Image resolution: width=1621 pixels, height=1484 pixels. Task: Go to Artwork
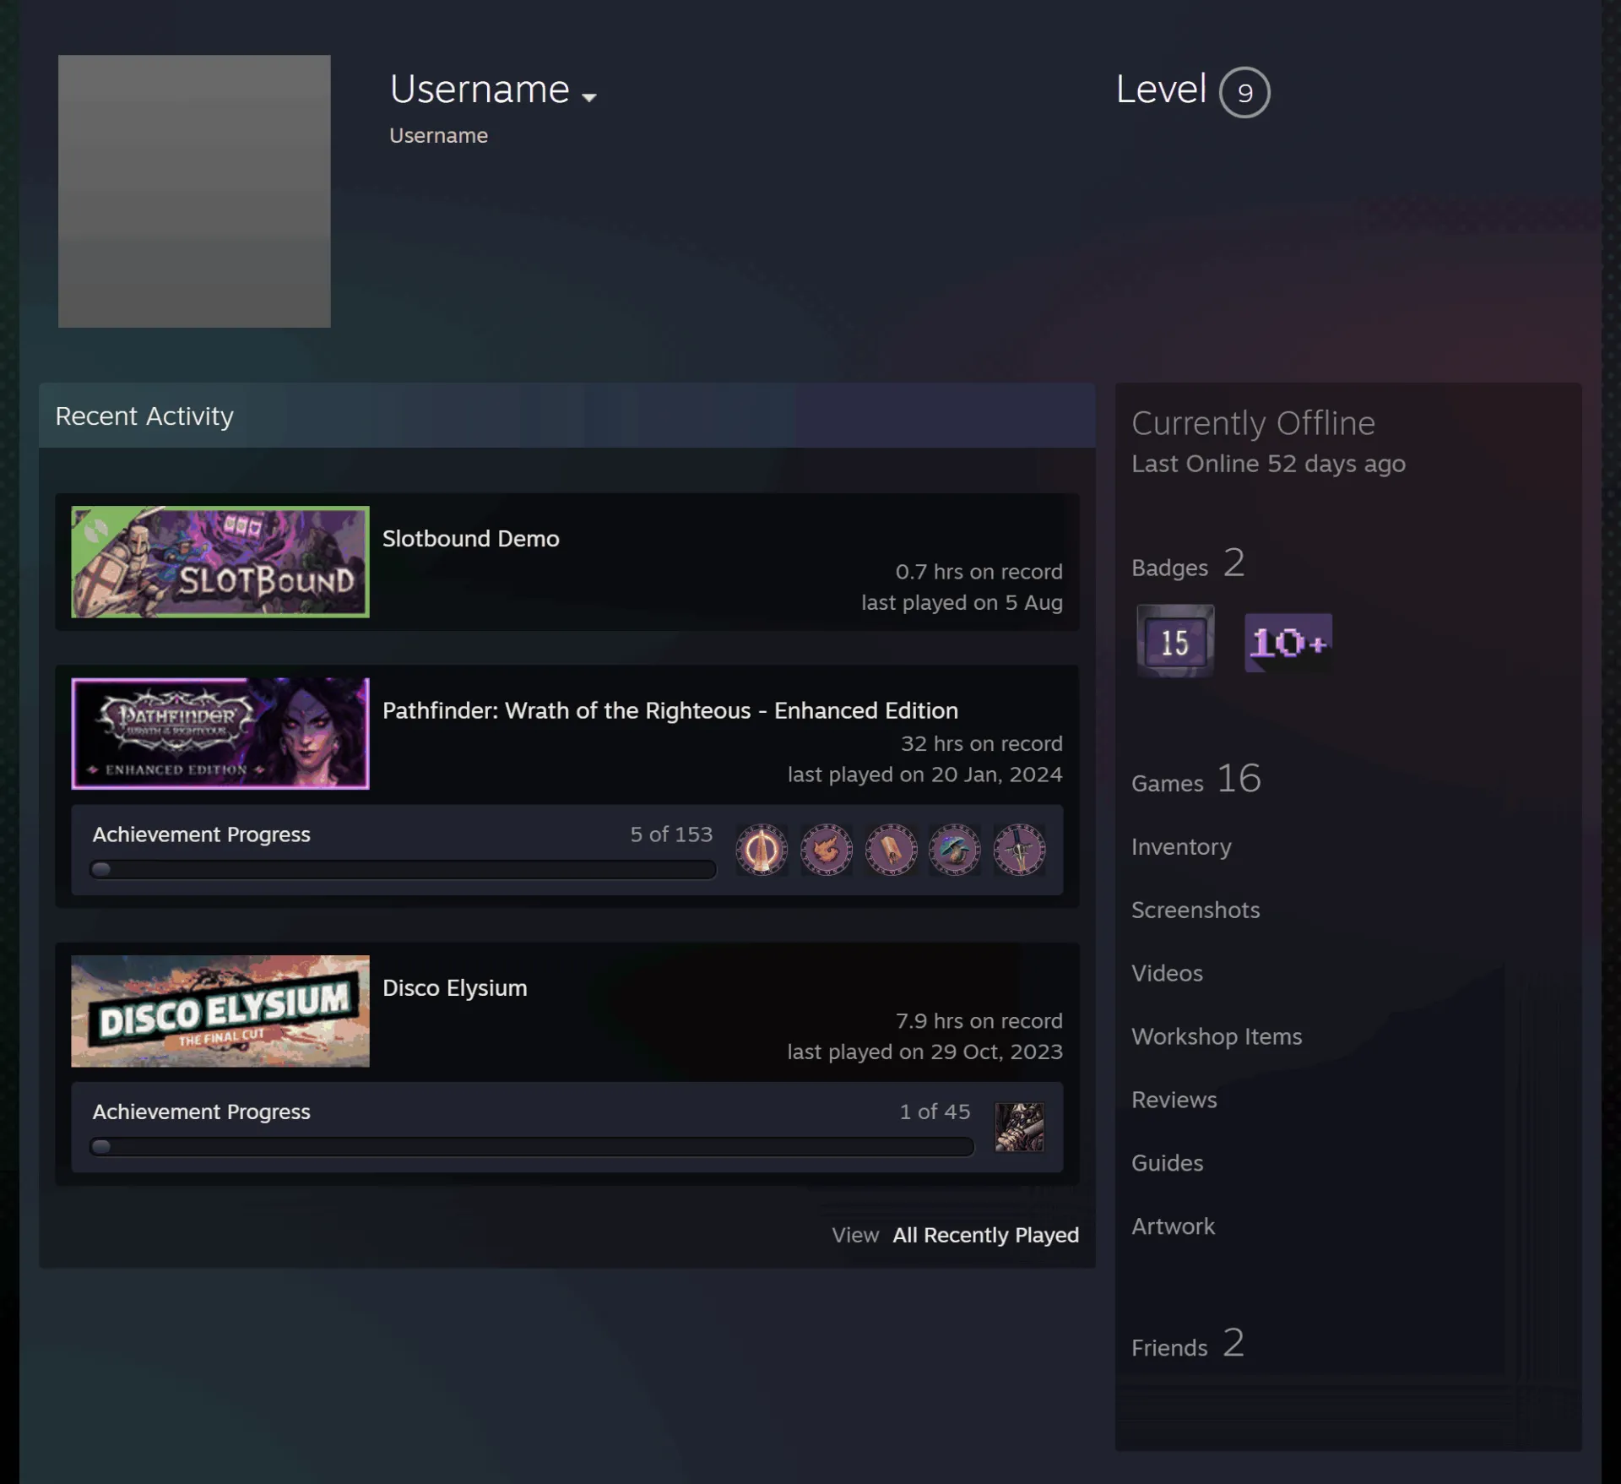coord(1173,1226)
